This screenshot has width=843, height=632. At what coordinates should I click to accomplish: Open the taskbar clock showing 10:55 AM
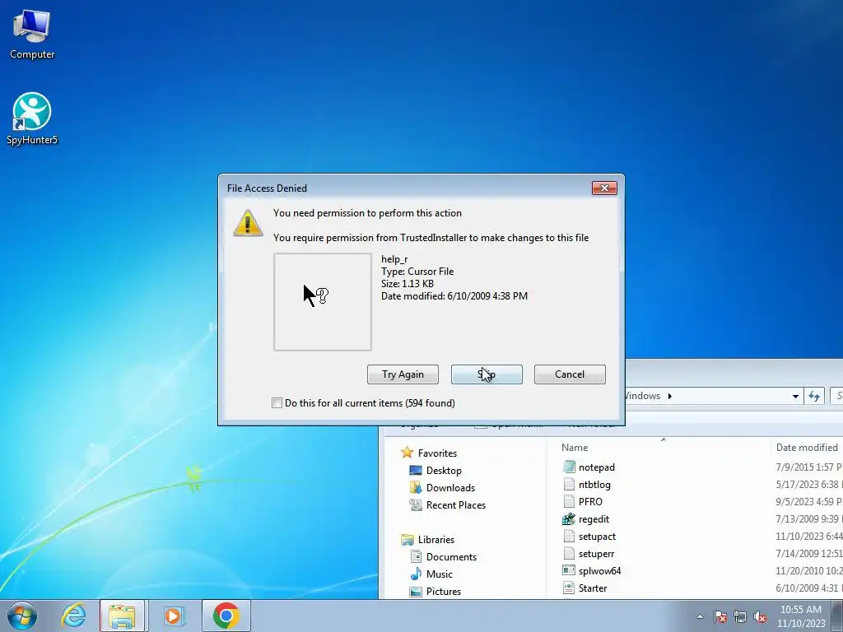800,616
